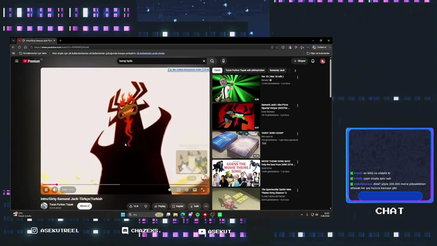The image size is (437, 246).
Task: Open Spectacular Spider Man Theme Song title
Action: tap(276, 191)
